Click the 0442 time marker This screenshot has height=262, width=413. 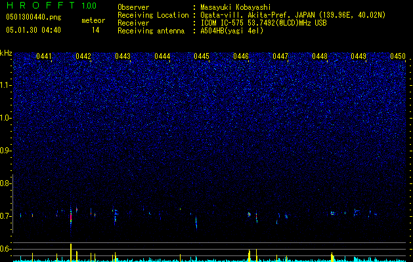coord(83,56)
